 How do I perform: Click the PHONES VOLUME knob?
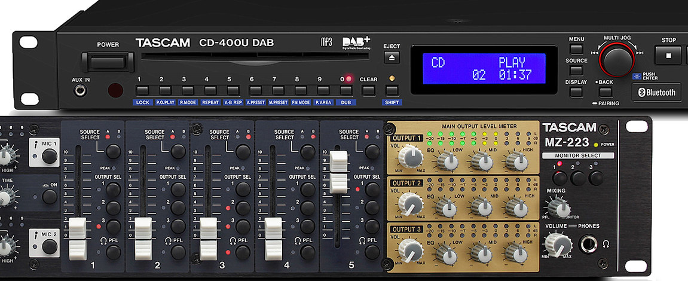(x=559, y=245)
